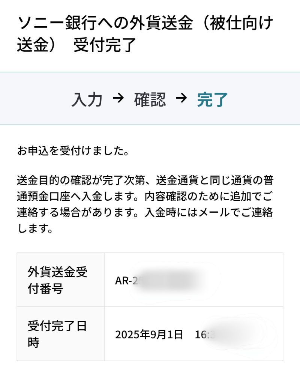Click the AR- receipt number prefix
This screenshot has height=380, width=300.
tap(123, 281)
